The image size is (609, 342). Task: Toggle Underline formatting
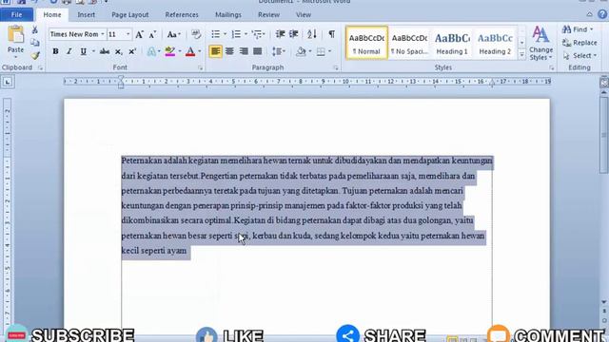coord(83,51)
